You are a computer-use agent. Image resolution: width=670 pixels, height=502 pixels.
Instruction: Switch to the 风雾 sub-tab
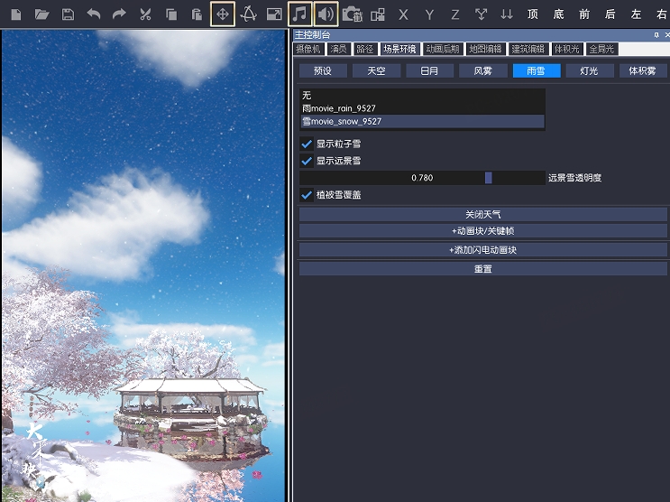point(483,70)
